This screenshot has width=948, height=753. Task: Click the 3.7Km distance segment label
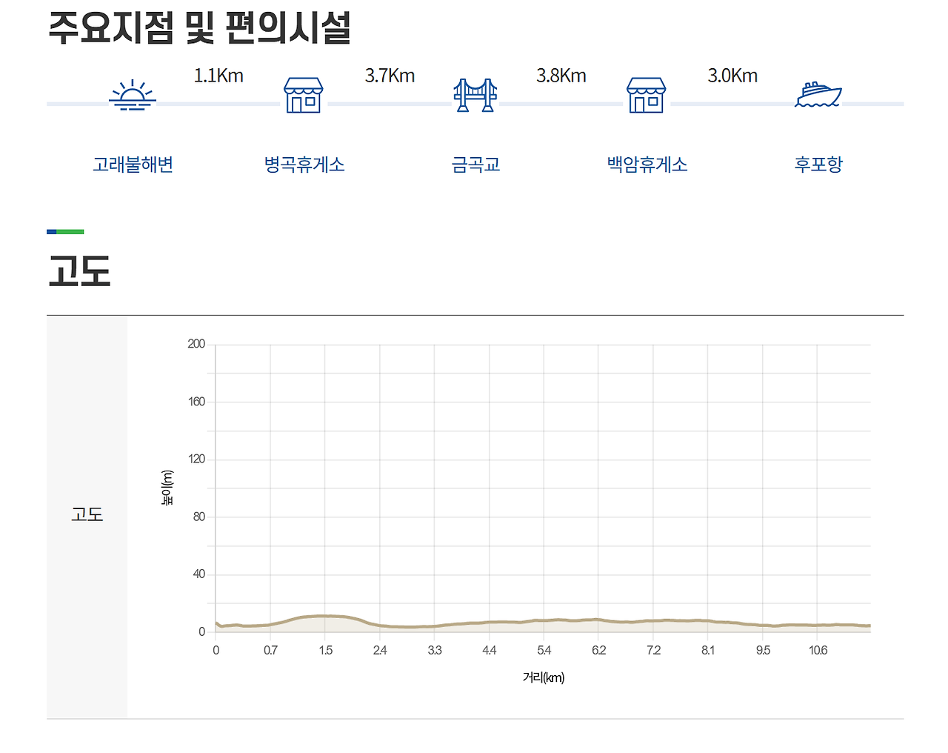tap(390, 76)
